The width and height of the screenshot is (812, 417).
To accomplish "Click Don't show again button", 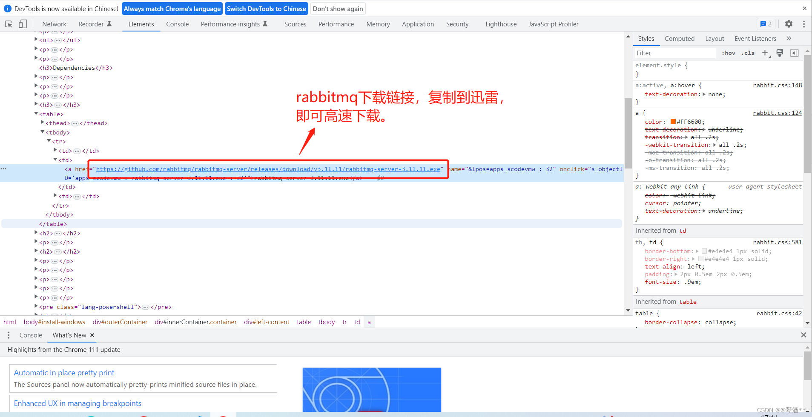I will (x=338, y=9).
